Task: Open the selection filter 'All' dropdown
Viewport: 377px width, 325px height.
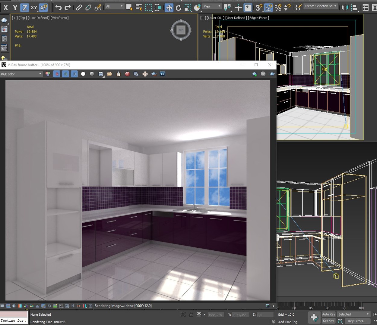Action: (115, 6)
